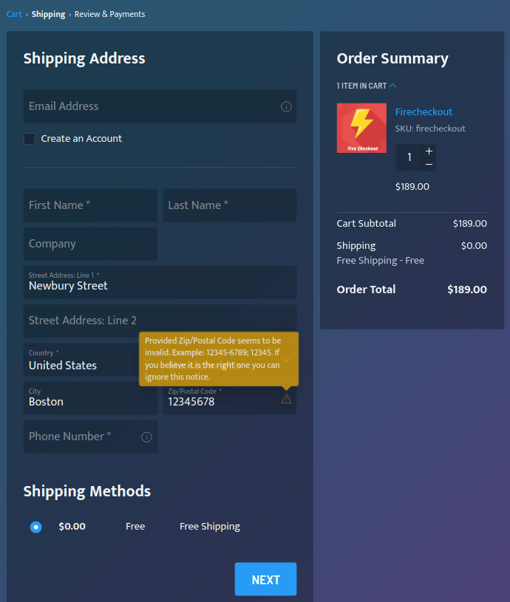Open the Firecheckout product thumbnail

[361, 128]
